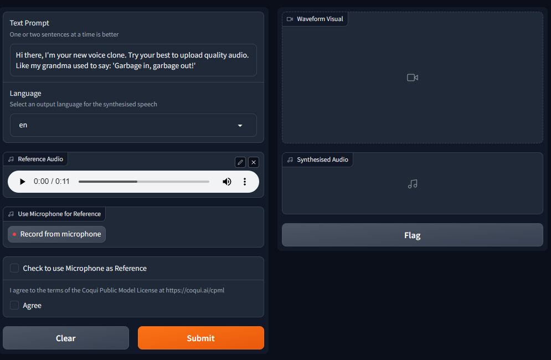Screen dimensions: 551x360
Task: Mute audio with the speaker icon
Action: [x=227, y=181]
